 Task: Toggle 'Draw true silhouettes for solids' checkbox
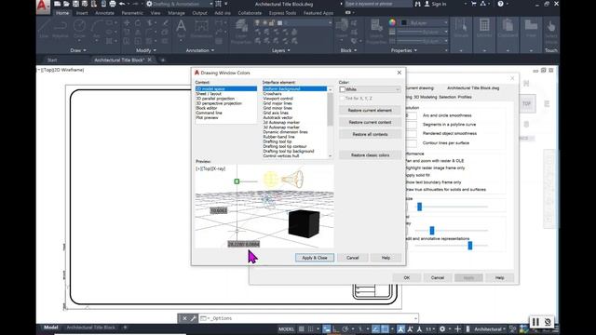[x=445, y=189]
